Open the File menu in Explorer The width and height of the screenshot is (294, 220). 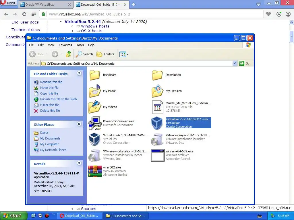(31, 45)
